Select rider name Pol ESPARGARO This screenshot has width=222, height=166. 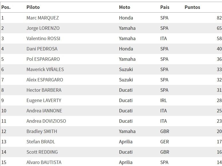tap(43, 59)
